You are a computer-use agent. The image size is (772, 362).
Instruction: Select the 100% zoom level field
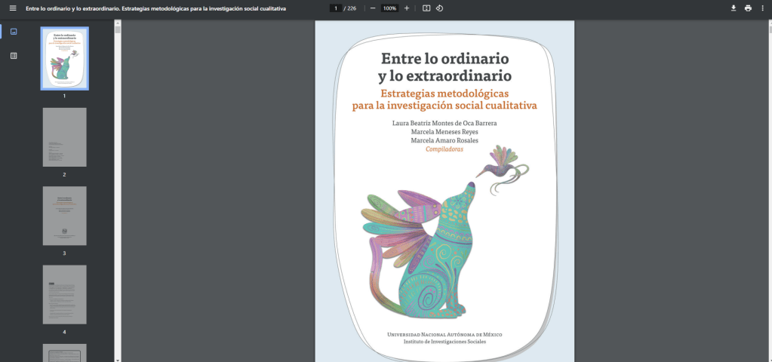[389, 8]
